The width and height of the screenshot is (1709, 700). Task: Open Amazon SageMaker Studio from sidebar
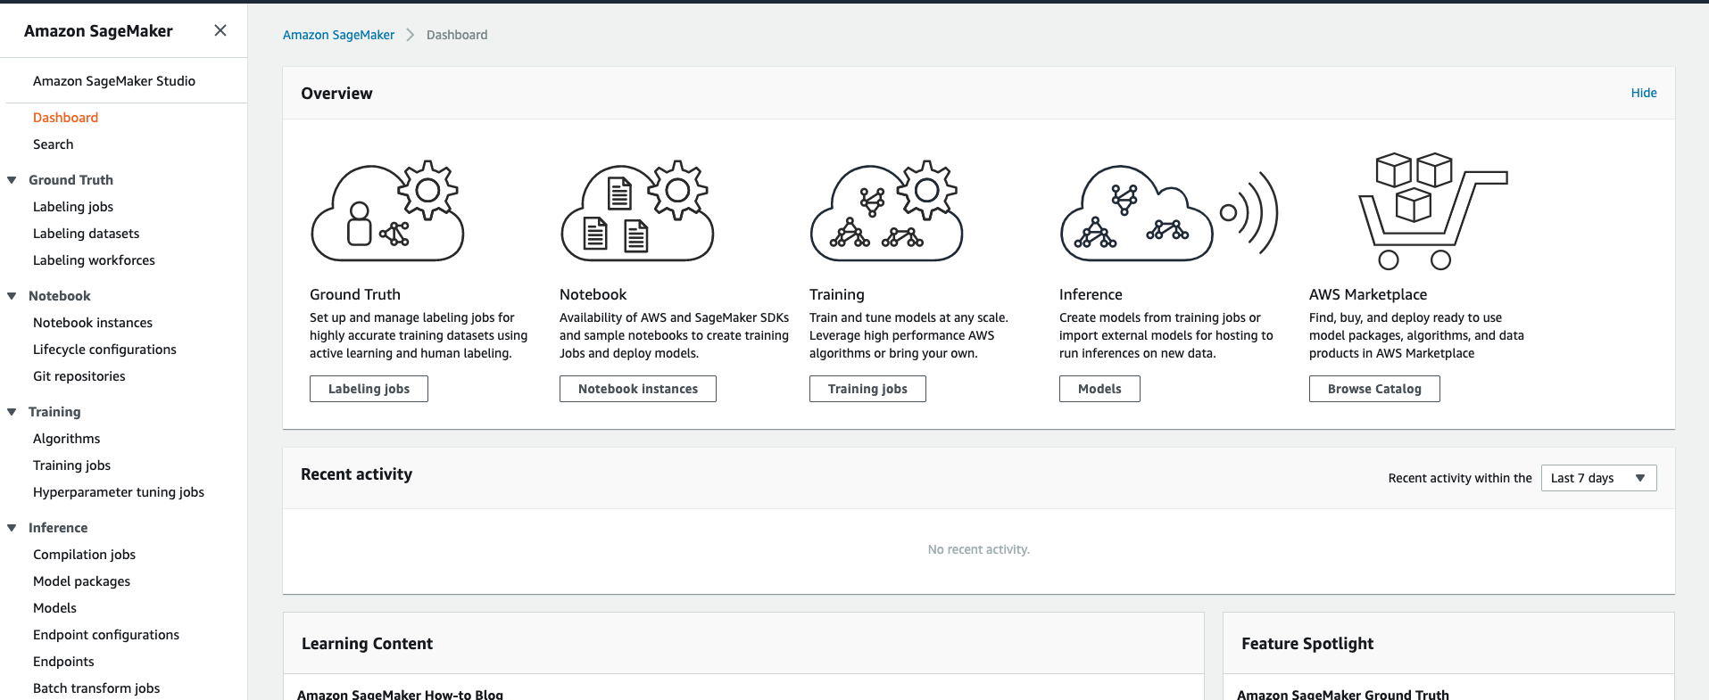(x=114, y=81)
